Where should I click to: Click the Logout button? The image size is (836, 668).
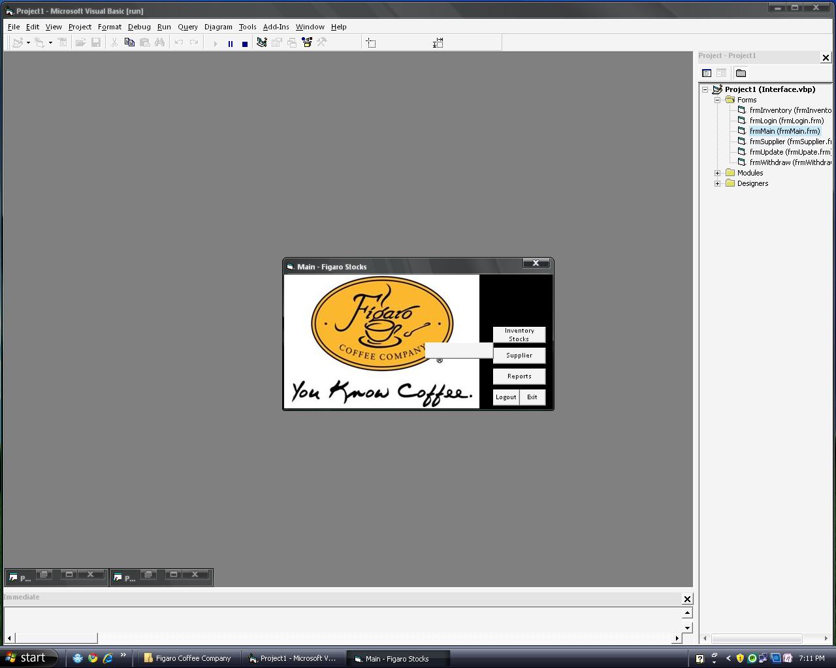pyautogui.click(x=506, y=397)
